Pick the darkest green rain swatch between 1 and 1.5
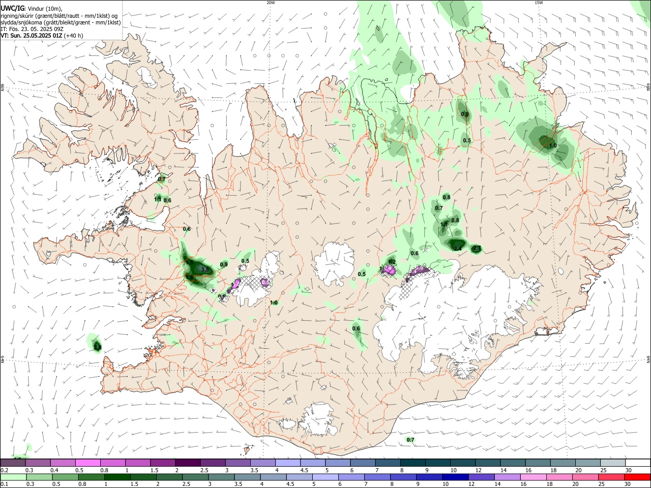The width and height of the screenshot is (651, 488). 117,477
